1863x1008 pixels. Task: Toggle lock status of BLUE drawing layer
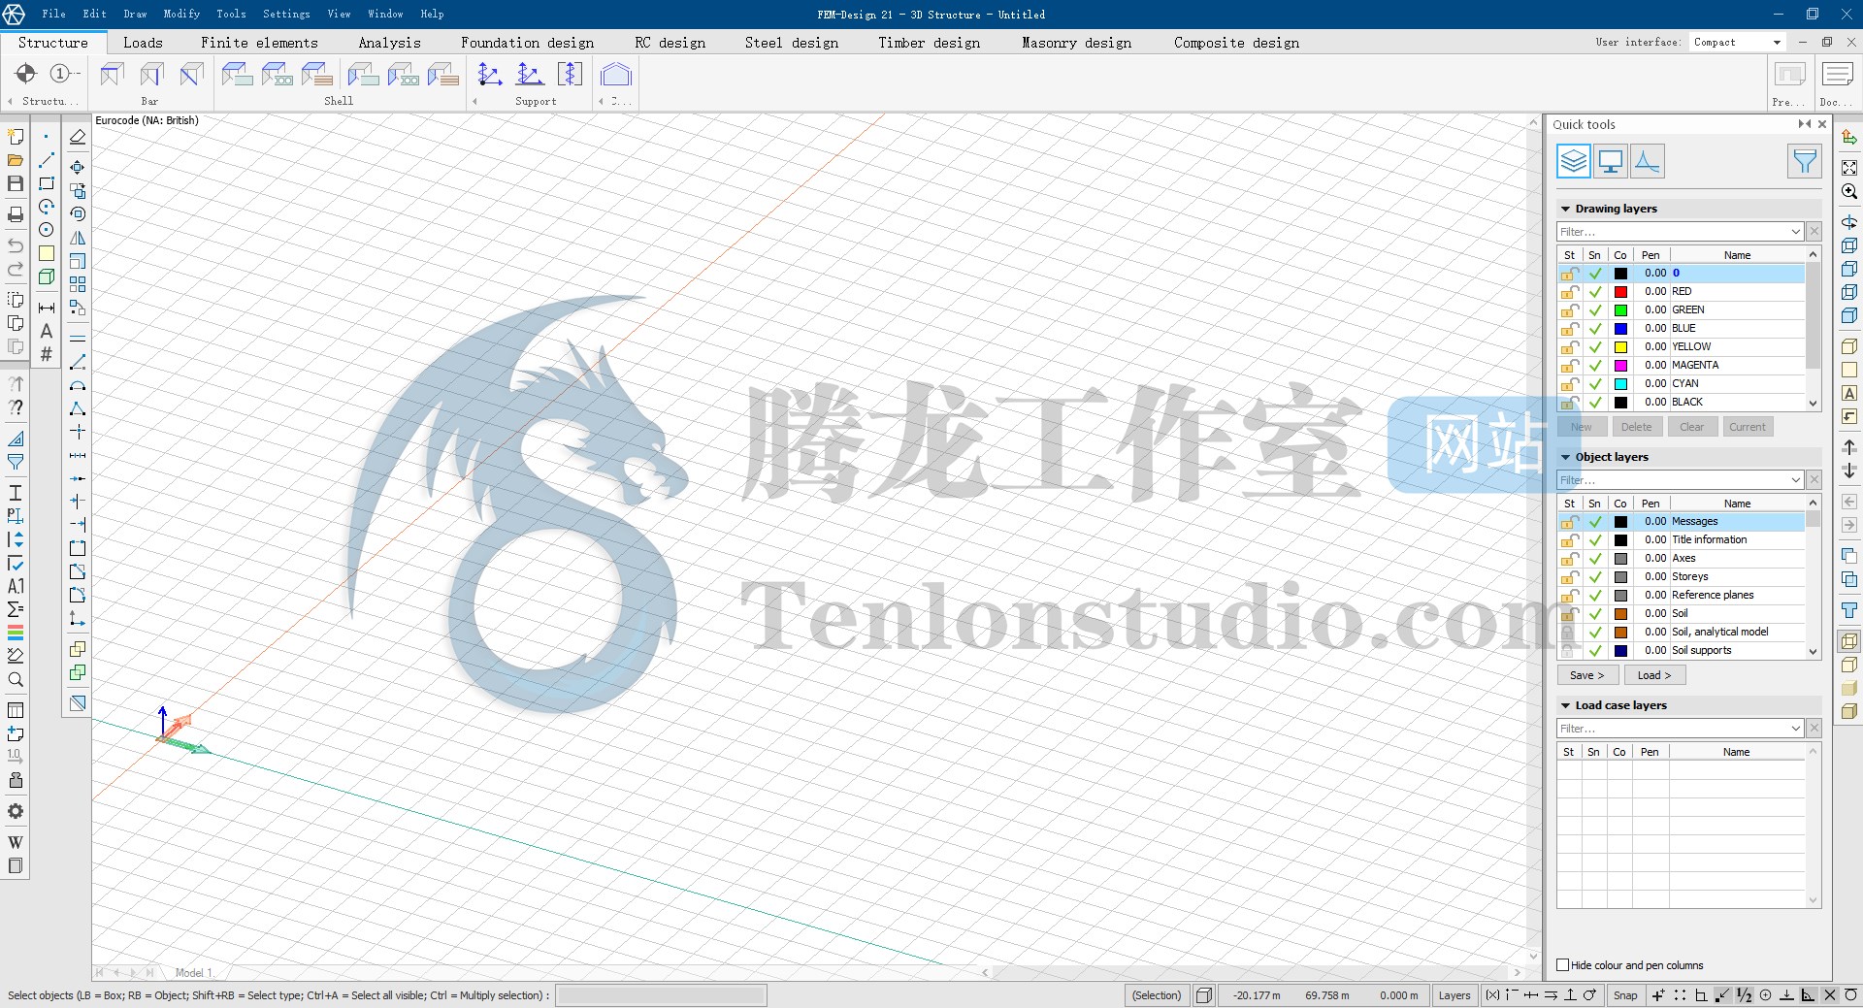click(1569, 329)
